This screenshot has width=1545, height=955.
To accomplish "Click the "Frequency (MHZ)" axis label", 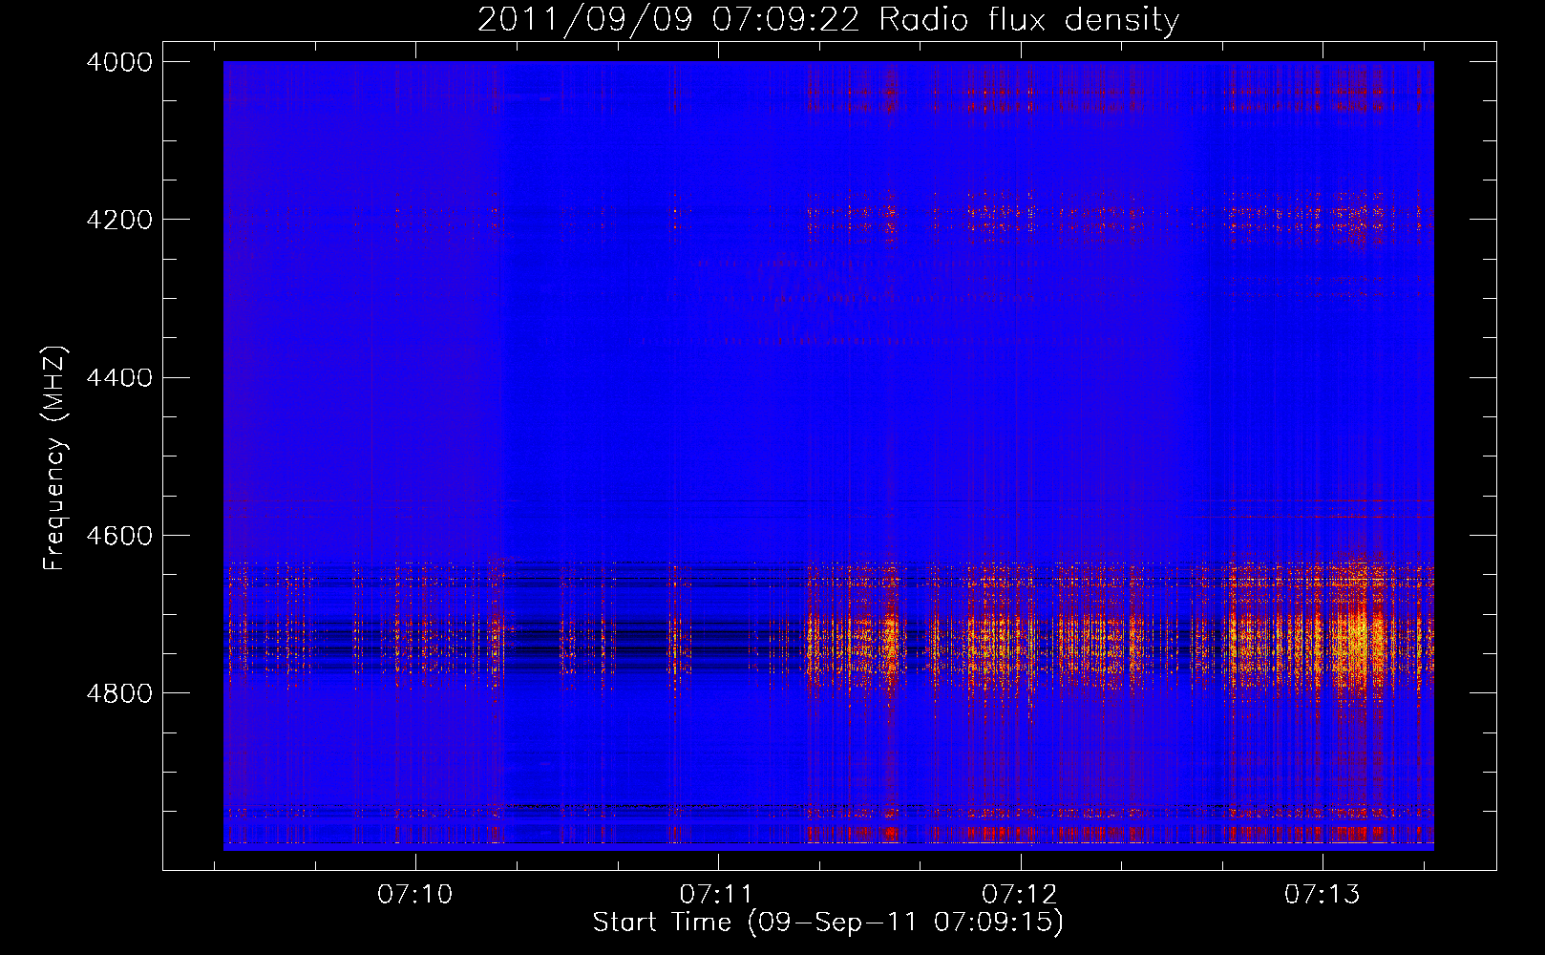I will (55, 458).
